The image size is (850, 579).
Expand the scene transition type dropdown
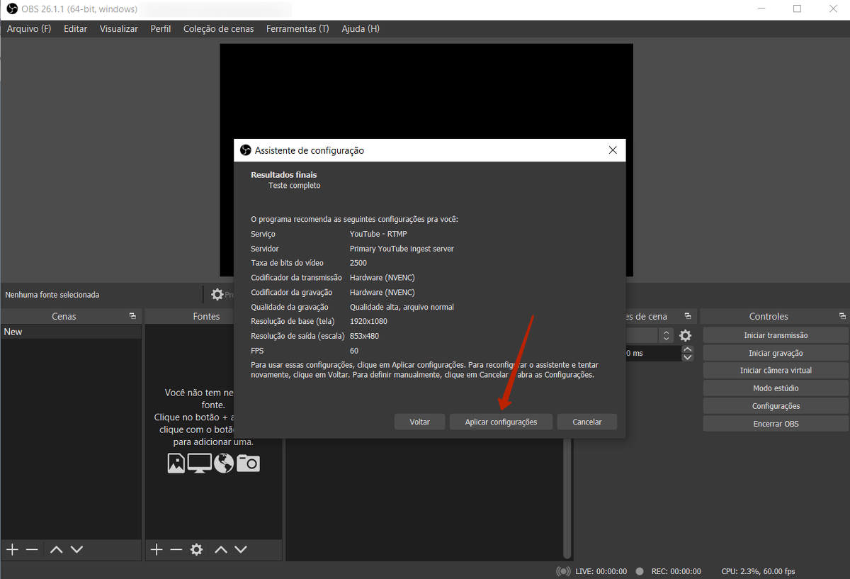[665, 335]
